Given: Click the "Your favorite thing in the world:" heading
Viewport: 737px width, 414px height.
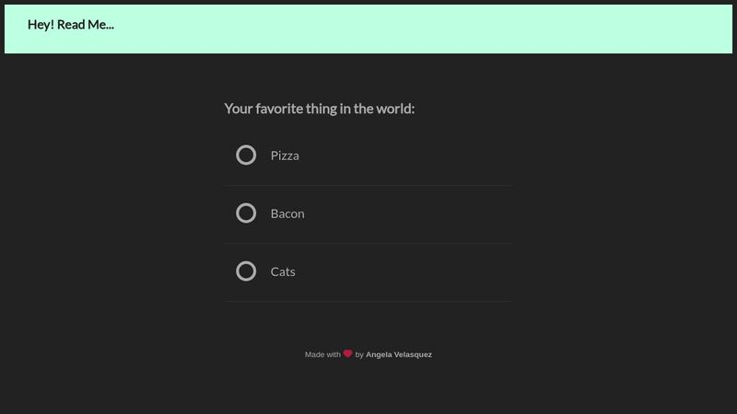Looking at the screenshot, I should pos(319,109).
